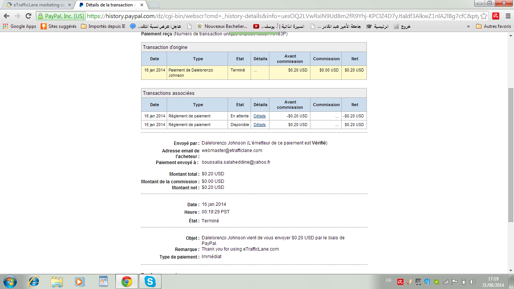514x289 pixels.
Task: Open Skype from the taskbar
Action: (150, 281)
